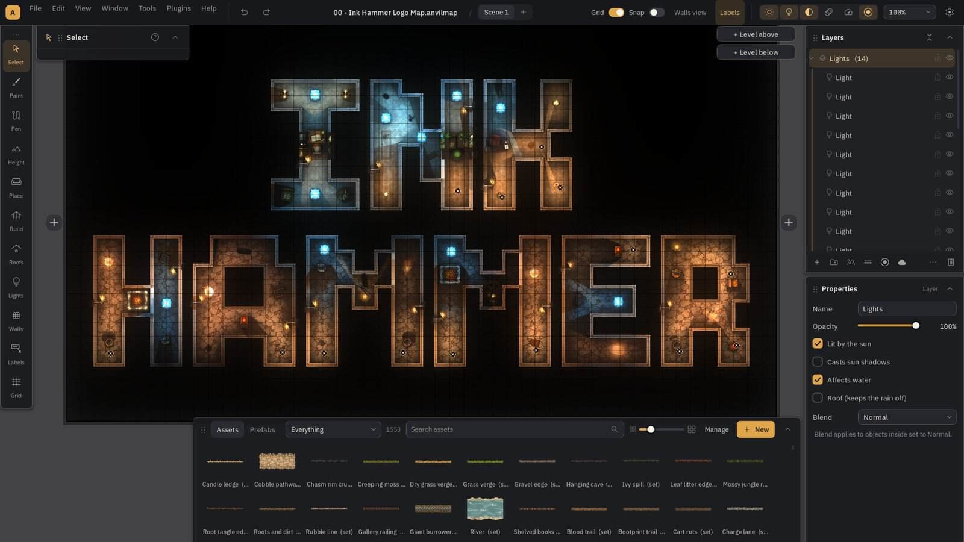Pick the Lights tool in sidebar

coord(16,288)
